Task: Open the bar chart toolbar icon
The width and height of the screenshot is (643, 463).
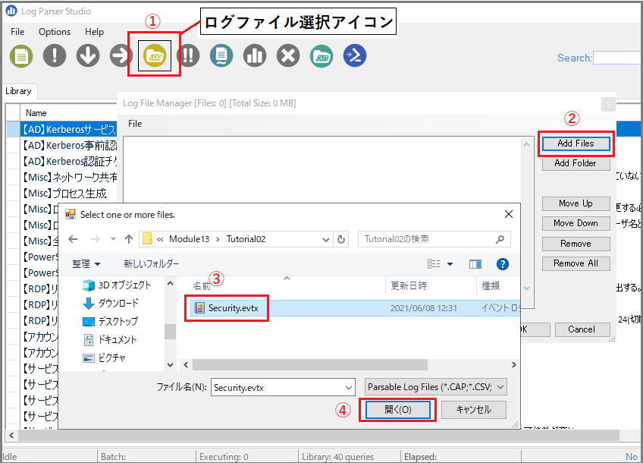Action: pos(255,56)
